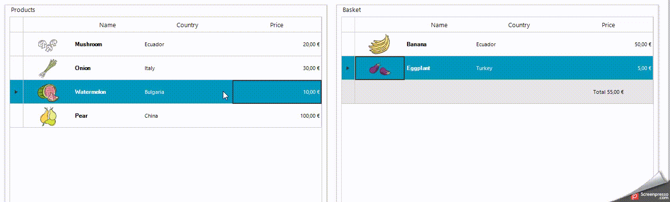This screenshot has width=670, height=202.
Task: Click Watermelon row indicator arrow
Action: (16, 92)
